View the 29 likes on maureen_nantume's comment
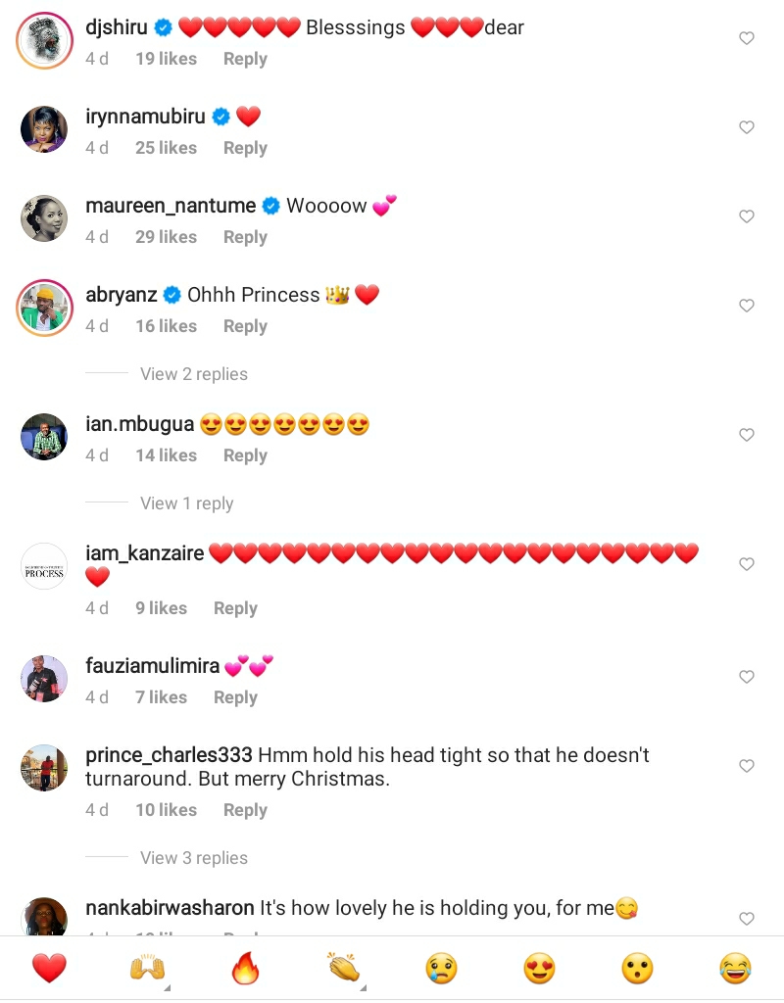 (x=166, y=237)
